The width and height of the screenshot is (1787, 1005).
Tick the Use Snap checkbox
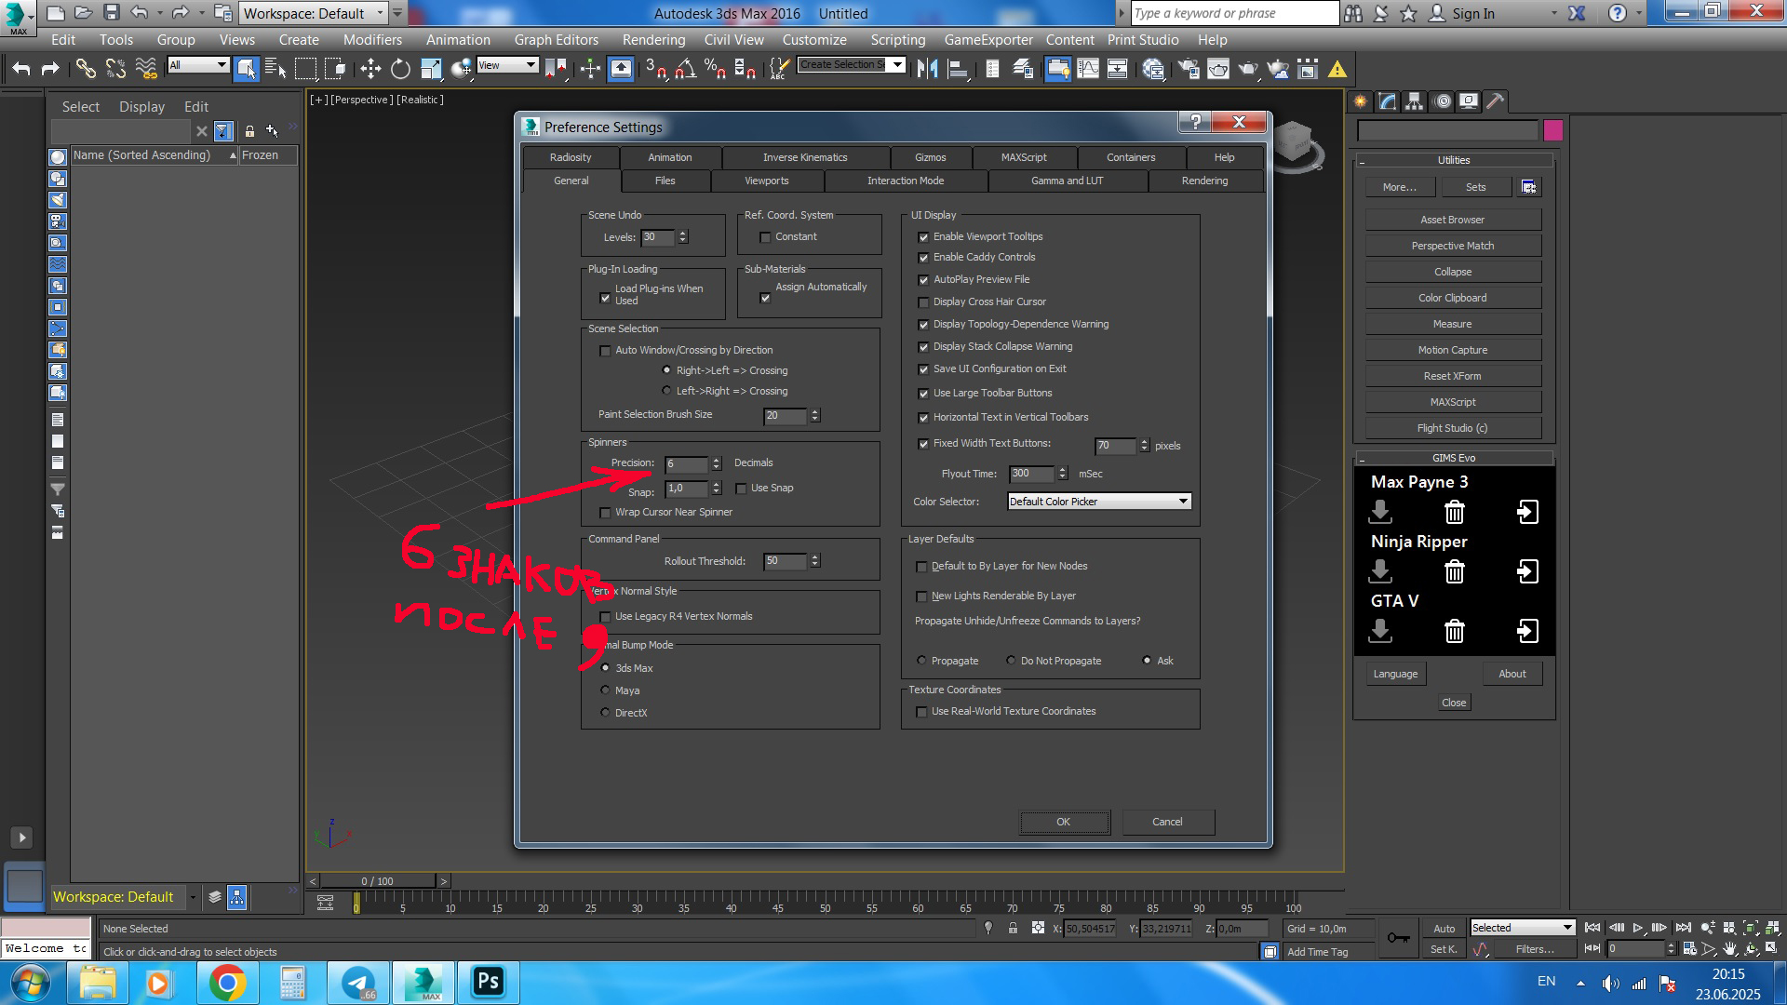pyautogui.click(x=742, y=489)
